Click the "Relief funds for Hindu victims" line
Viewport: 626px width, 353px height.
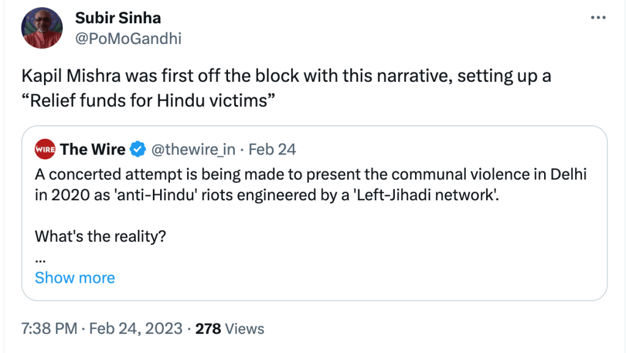146,100
